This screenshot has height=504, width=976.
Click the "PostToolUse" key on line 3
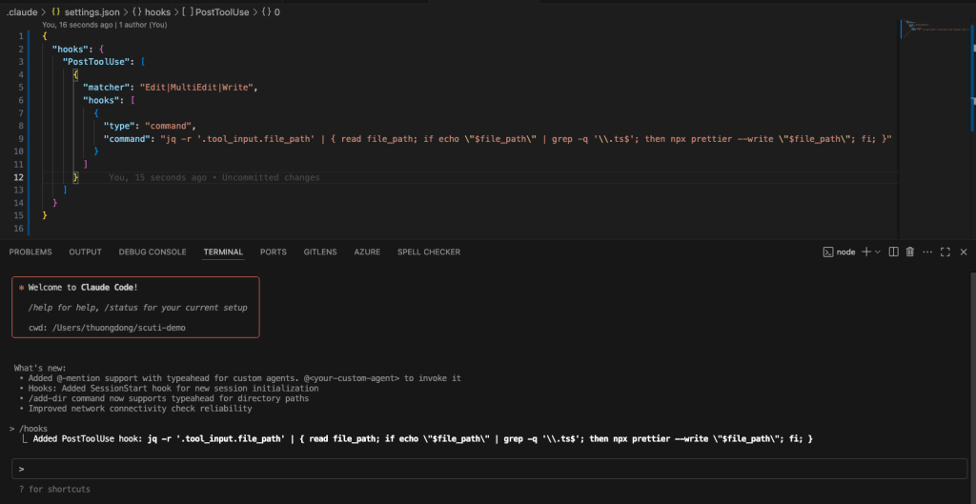[96, 62]
